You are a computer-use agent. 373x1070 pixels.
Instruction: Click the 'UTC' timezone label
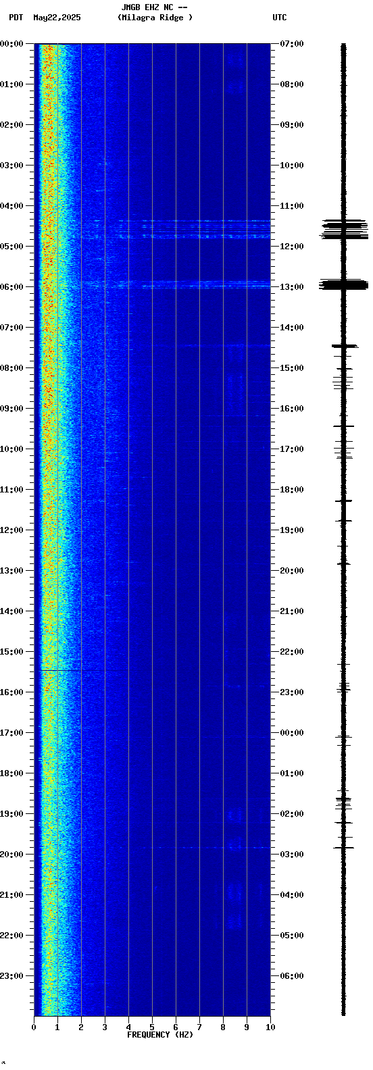click(280, 18)
